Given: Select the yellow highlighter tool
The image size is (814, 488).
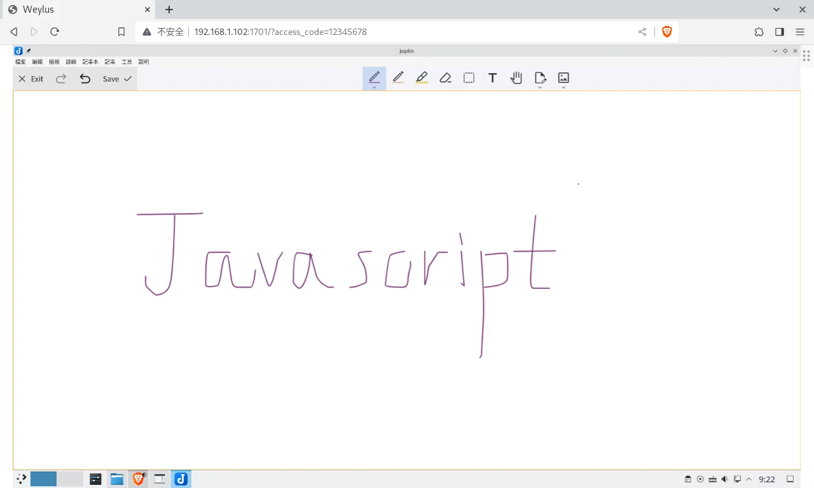Looking at the screenshot, I should 422,78.
